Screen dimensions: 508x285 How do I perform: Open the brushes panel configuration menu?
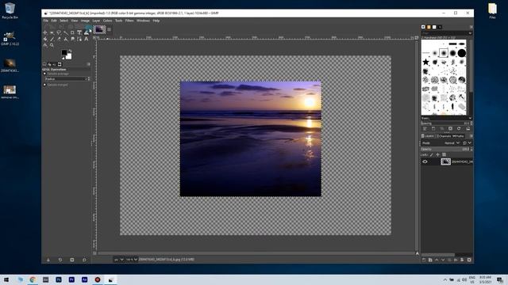point(471,27)
